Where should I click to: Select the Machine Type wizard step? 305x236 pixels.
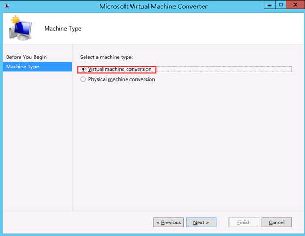pyautogui.click(x=37, y=67)
